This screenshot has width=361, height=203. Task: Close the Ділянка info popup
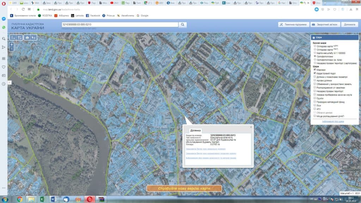[x=251, y=127]
